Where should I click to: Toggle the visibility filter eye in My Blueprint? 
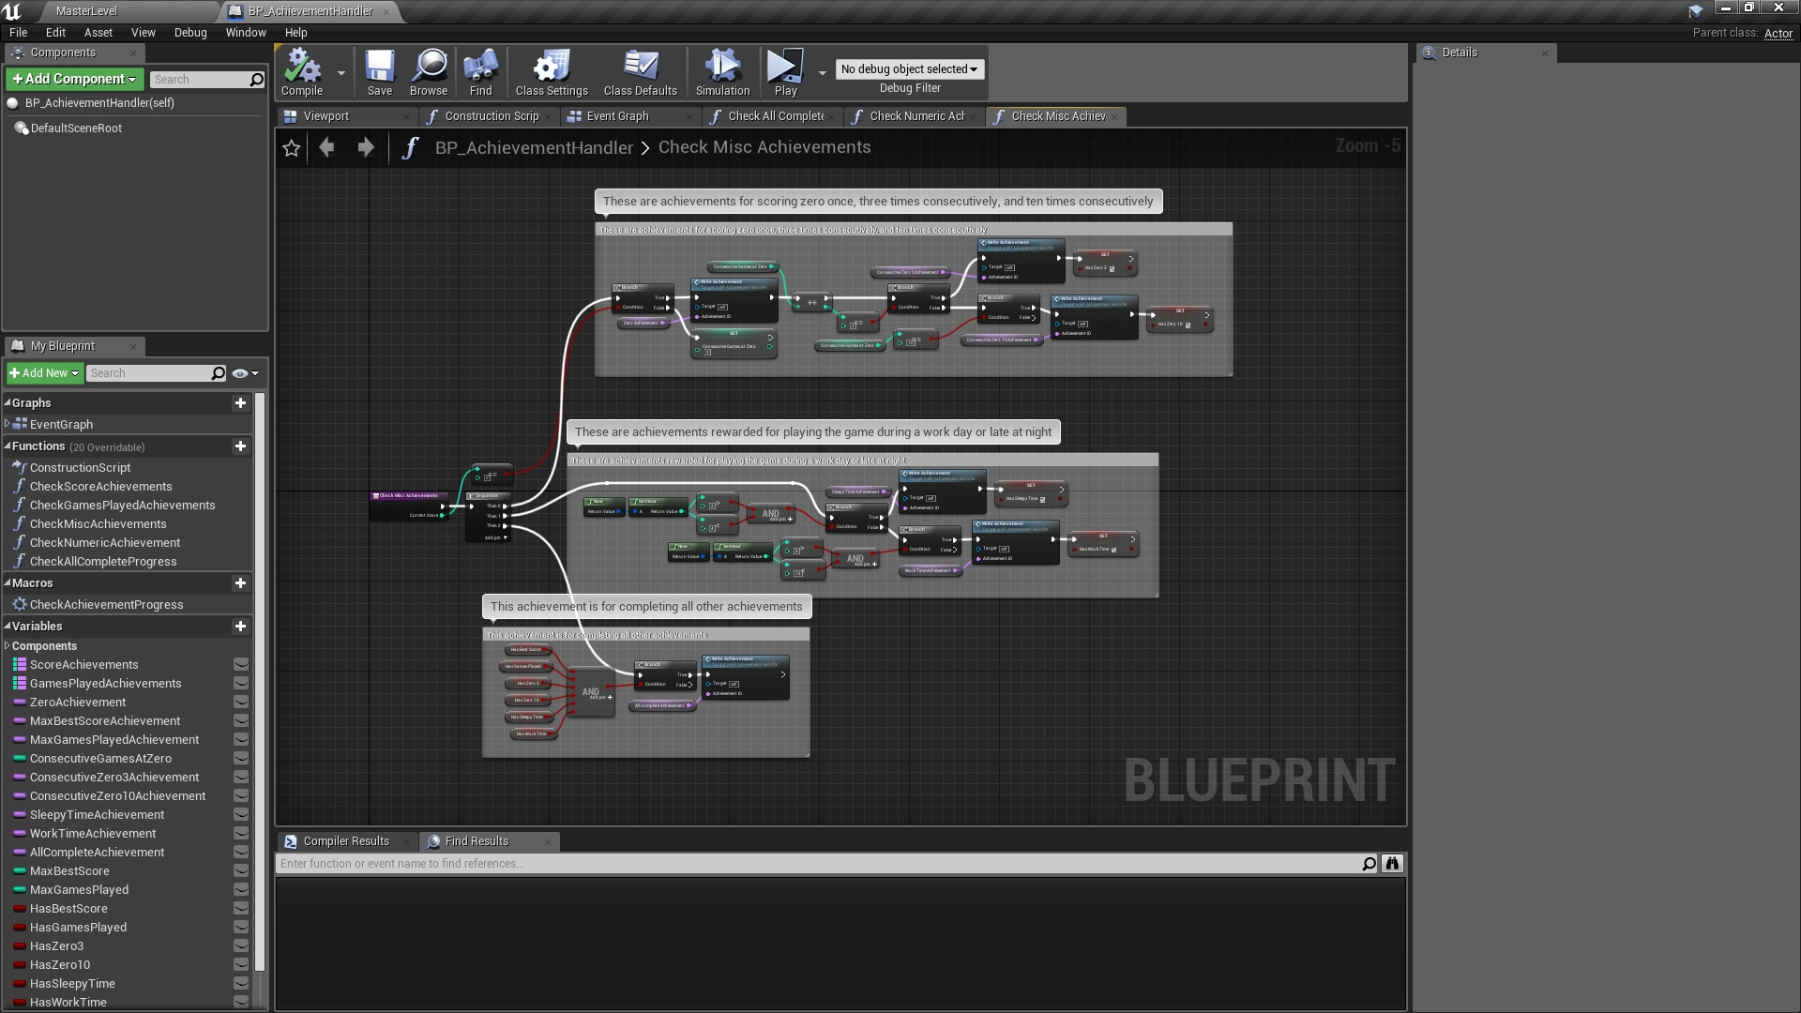[238, 372]
